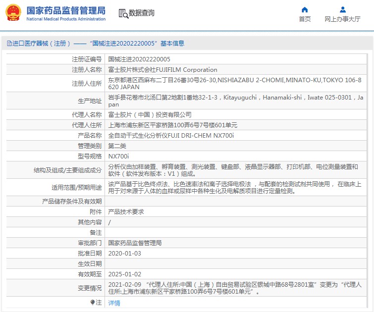
Task: Open 网上办事大厅 service hall link
Action: (342, 19)
